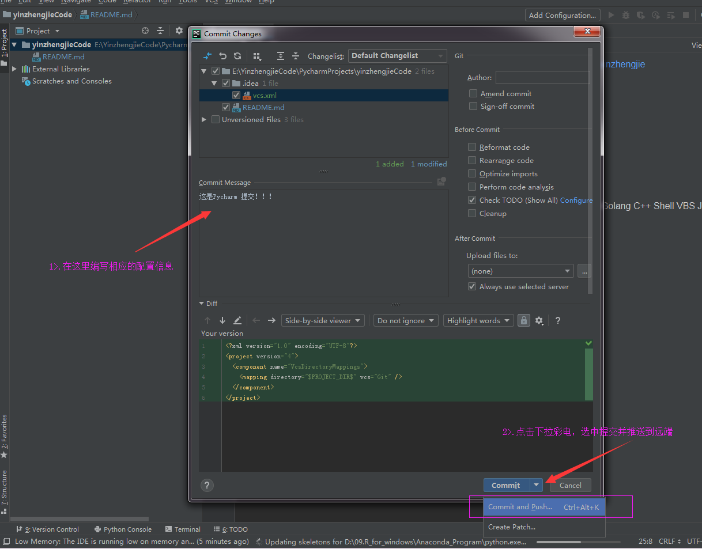
Task: Click the commit message history icon
Action: coord(441,181)
